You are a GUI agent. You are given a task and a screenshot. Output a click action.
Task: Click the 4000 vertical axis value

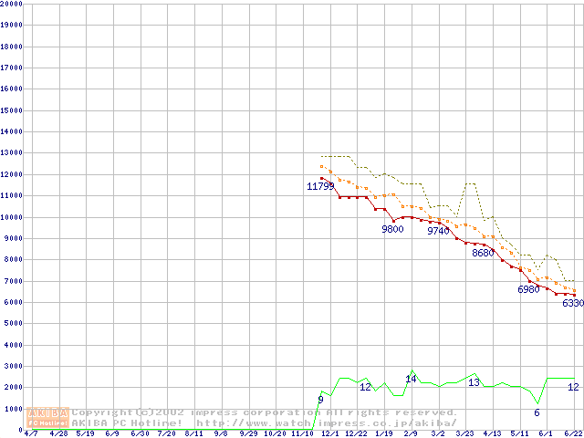14,345
